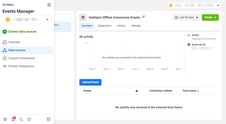
Task: Click the Event set ID label
Action: tap(199, 45)
